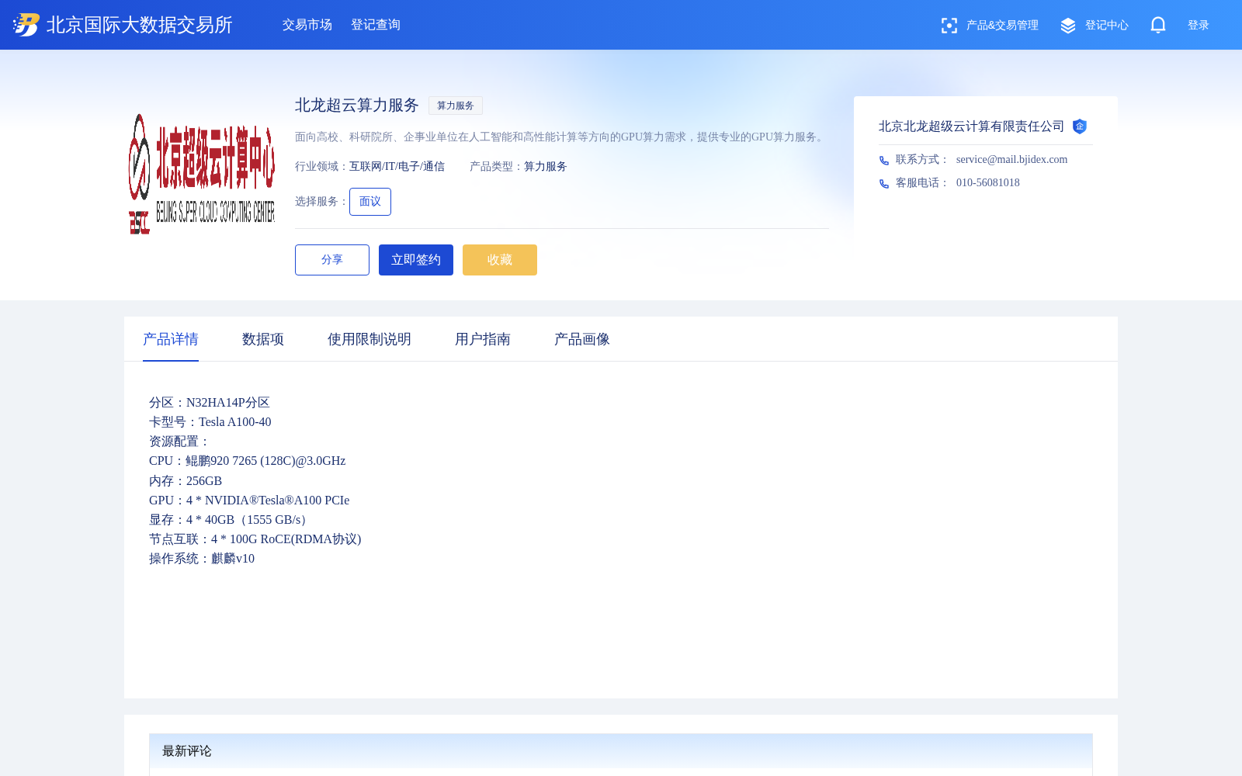Select the 面议 service option
Viewport: 1242px width, 776px height.
tap(370, 202)
